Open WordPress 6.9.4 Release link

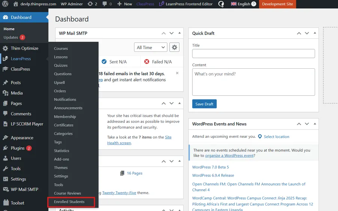point(213,175)
